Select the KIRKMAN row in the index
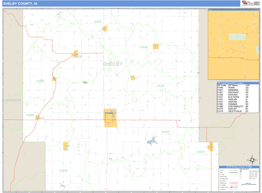 pyautogui.click(x=238, y=90)
